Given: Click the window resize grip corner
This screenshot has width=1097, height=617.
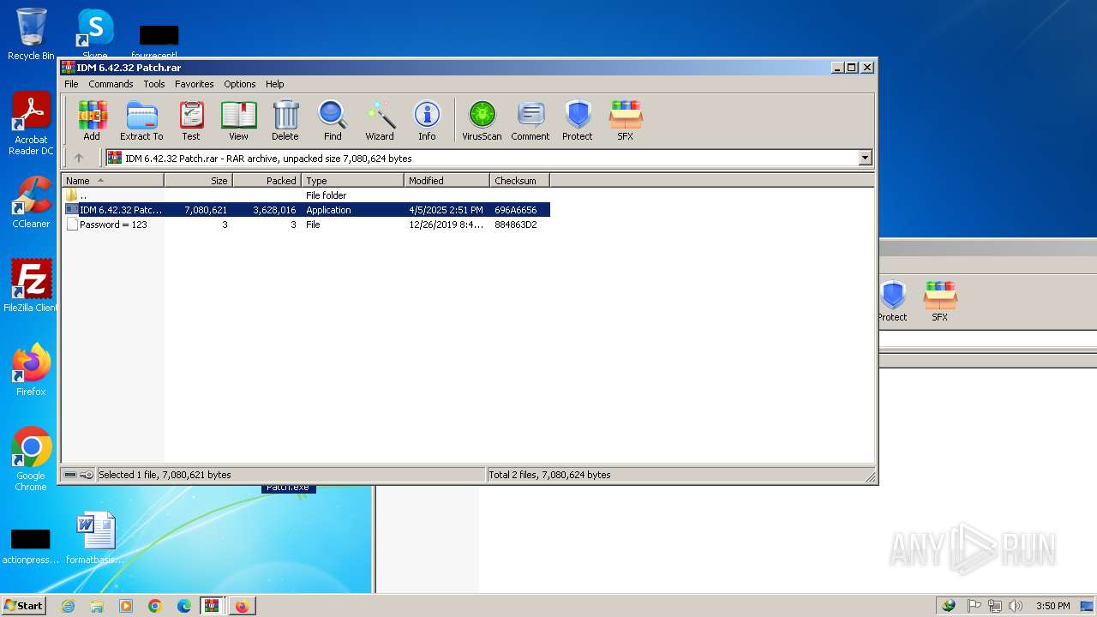Looking at the screenshot, I should (870, 476).
